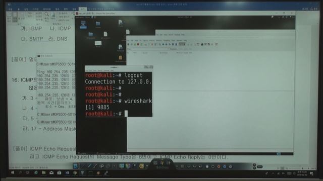
Task: Click the Protocol column header in Wireshark
Action: click(x=180, y=53)
